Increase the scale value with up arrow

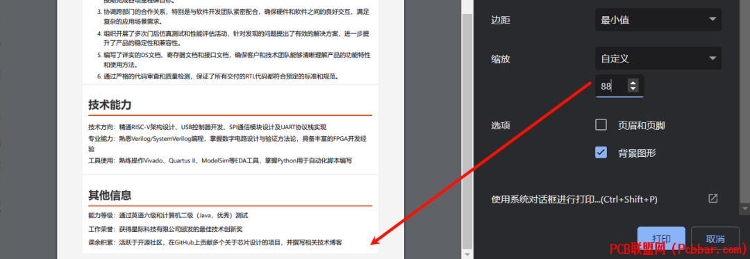pos(633,83)
